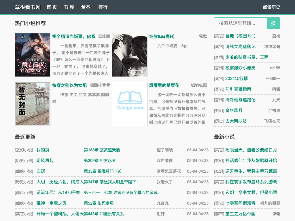Go to the 书库 menu item
This screenshot has height=221, width=295.
click(69, 7)
